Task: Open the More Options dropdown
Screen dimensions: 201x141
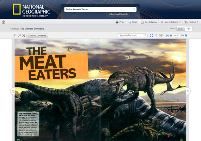Action: click(170, 22)
